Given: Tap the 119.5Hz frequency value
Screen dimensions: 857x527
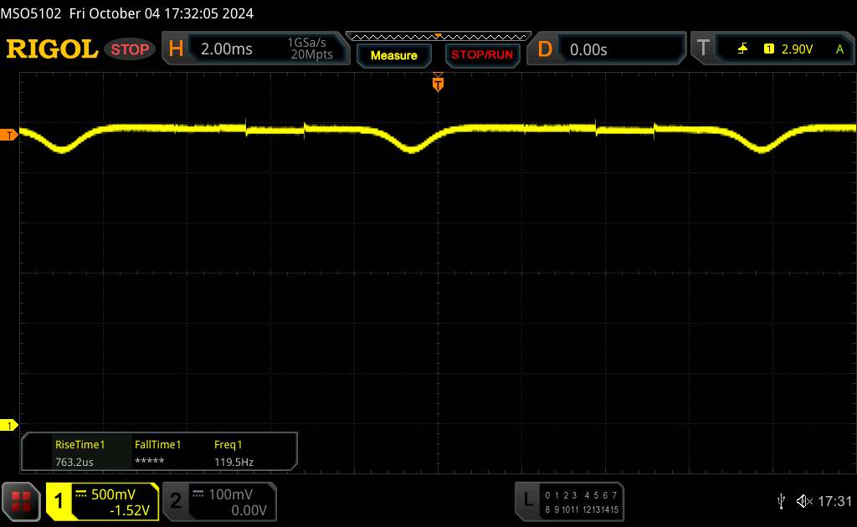Looking at the screenshot, I should click(234, 462).
